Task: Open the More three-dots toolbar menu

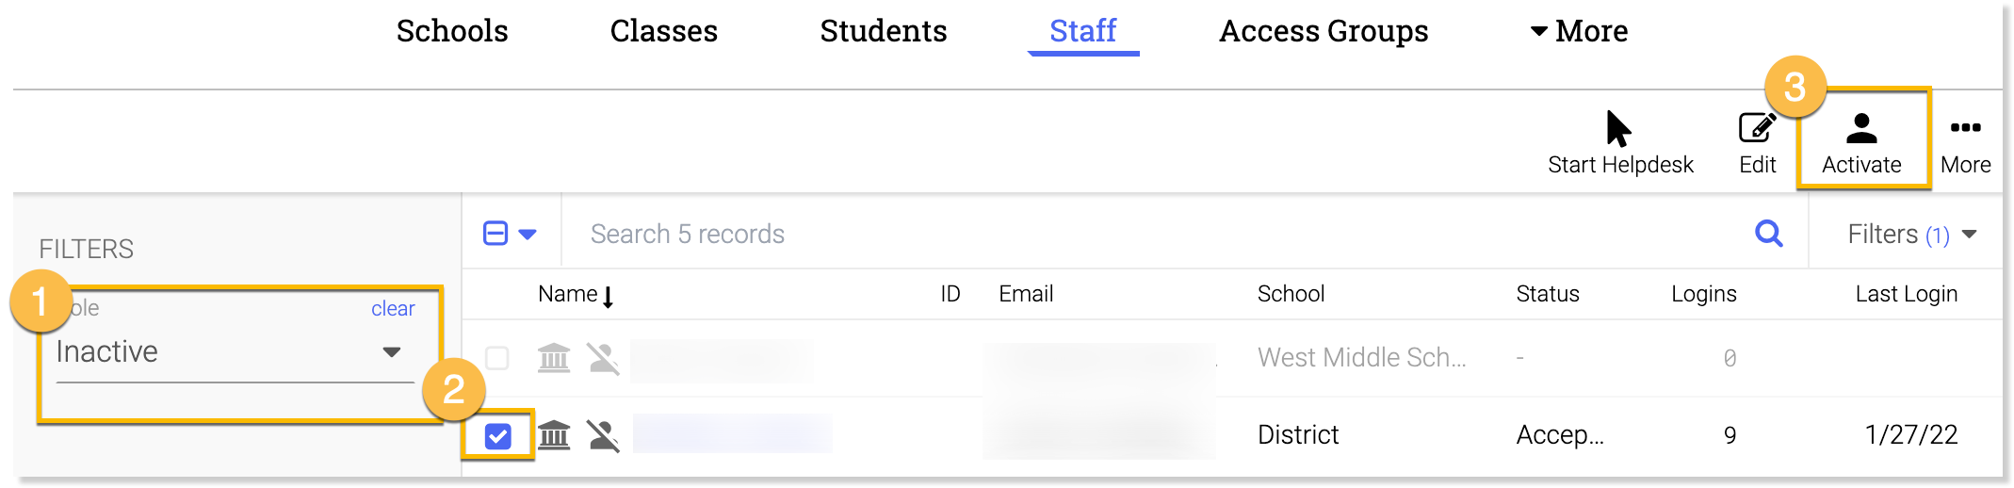Action: [x=1965, y=128]
